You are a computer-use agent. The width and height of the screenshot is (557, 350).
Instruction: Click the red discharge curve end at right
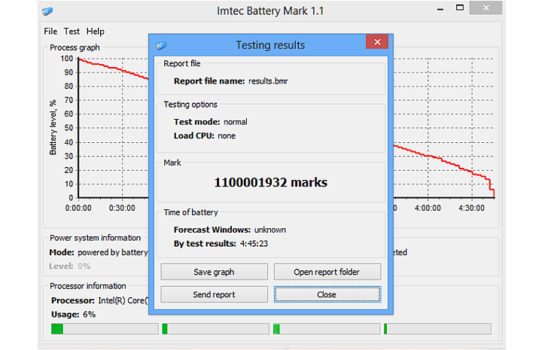click(x=494, y=193)
